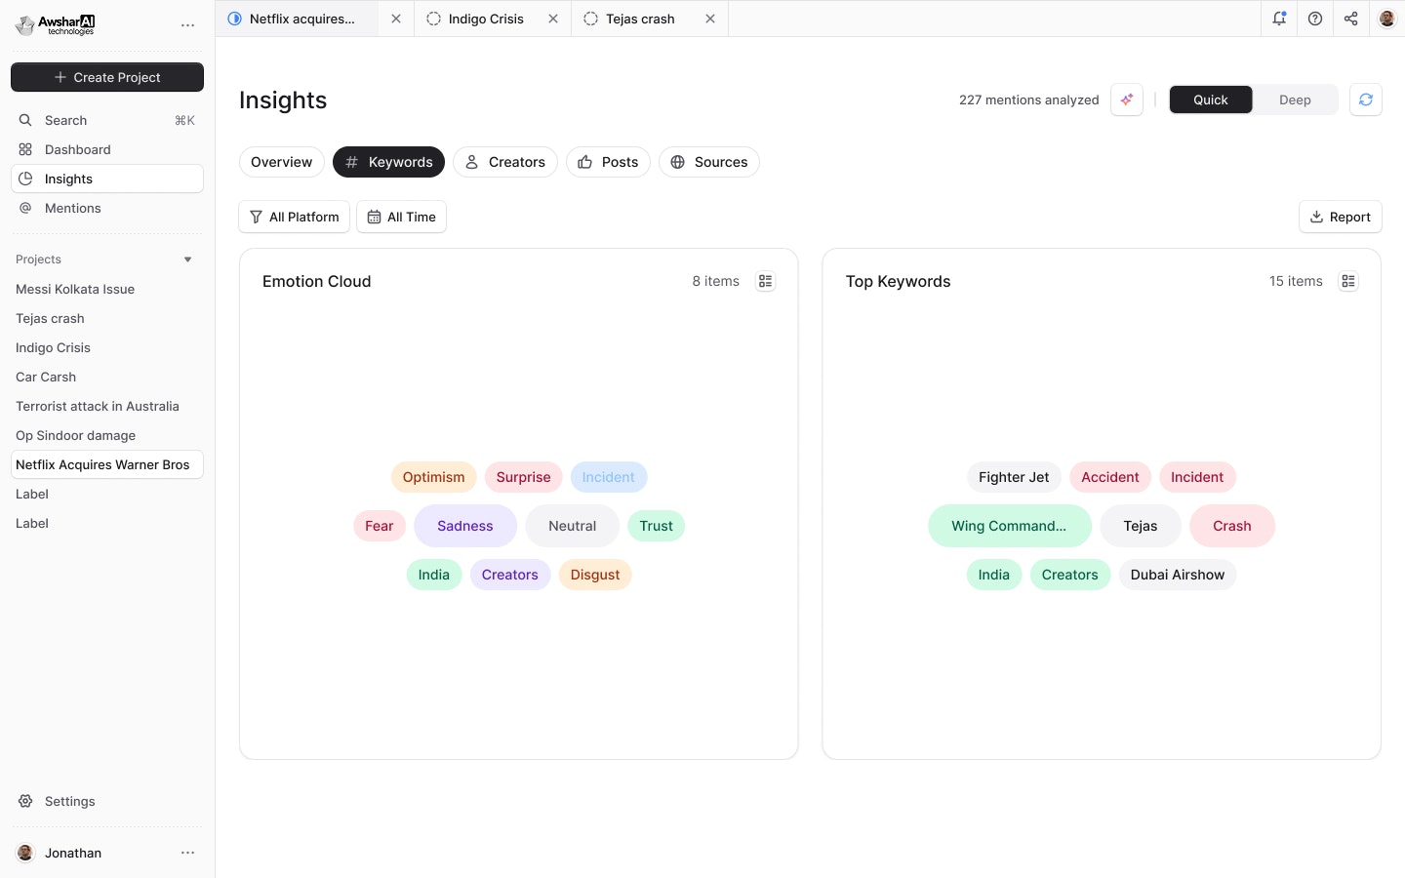1405x878 pixels.
Task: Open sidebar header more options dots
Action: point(188,25)
